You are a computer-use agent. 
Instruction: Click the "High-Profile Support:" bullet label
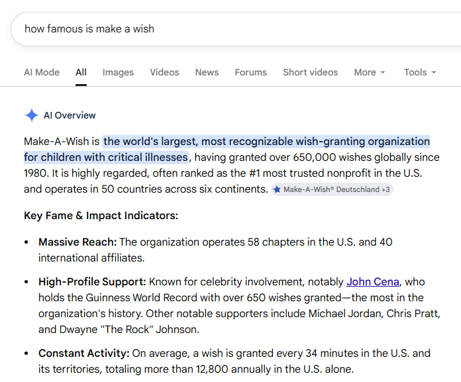tap(92, 282)
